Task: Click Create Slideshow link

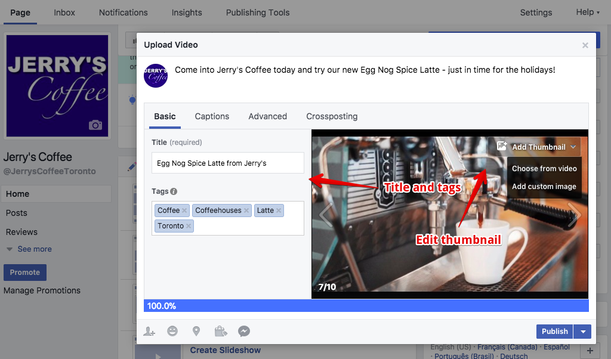Action: [x=225, y=350]
